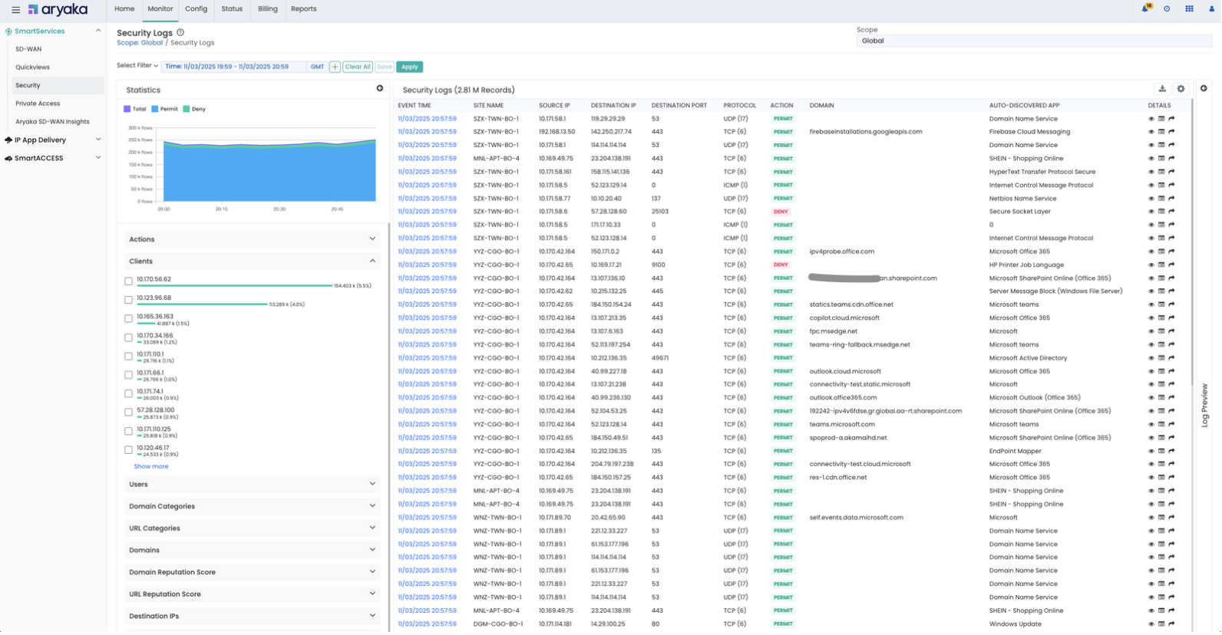Check the box for client 10.170.56.62
The width and height of the screenshot is (1222, 635).
tap(129, 281)
